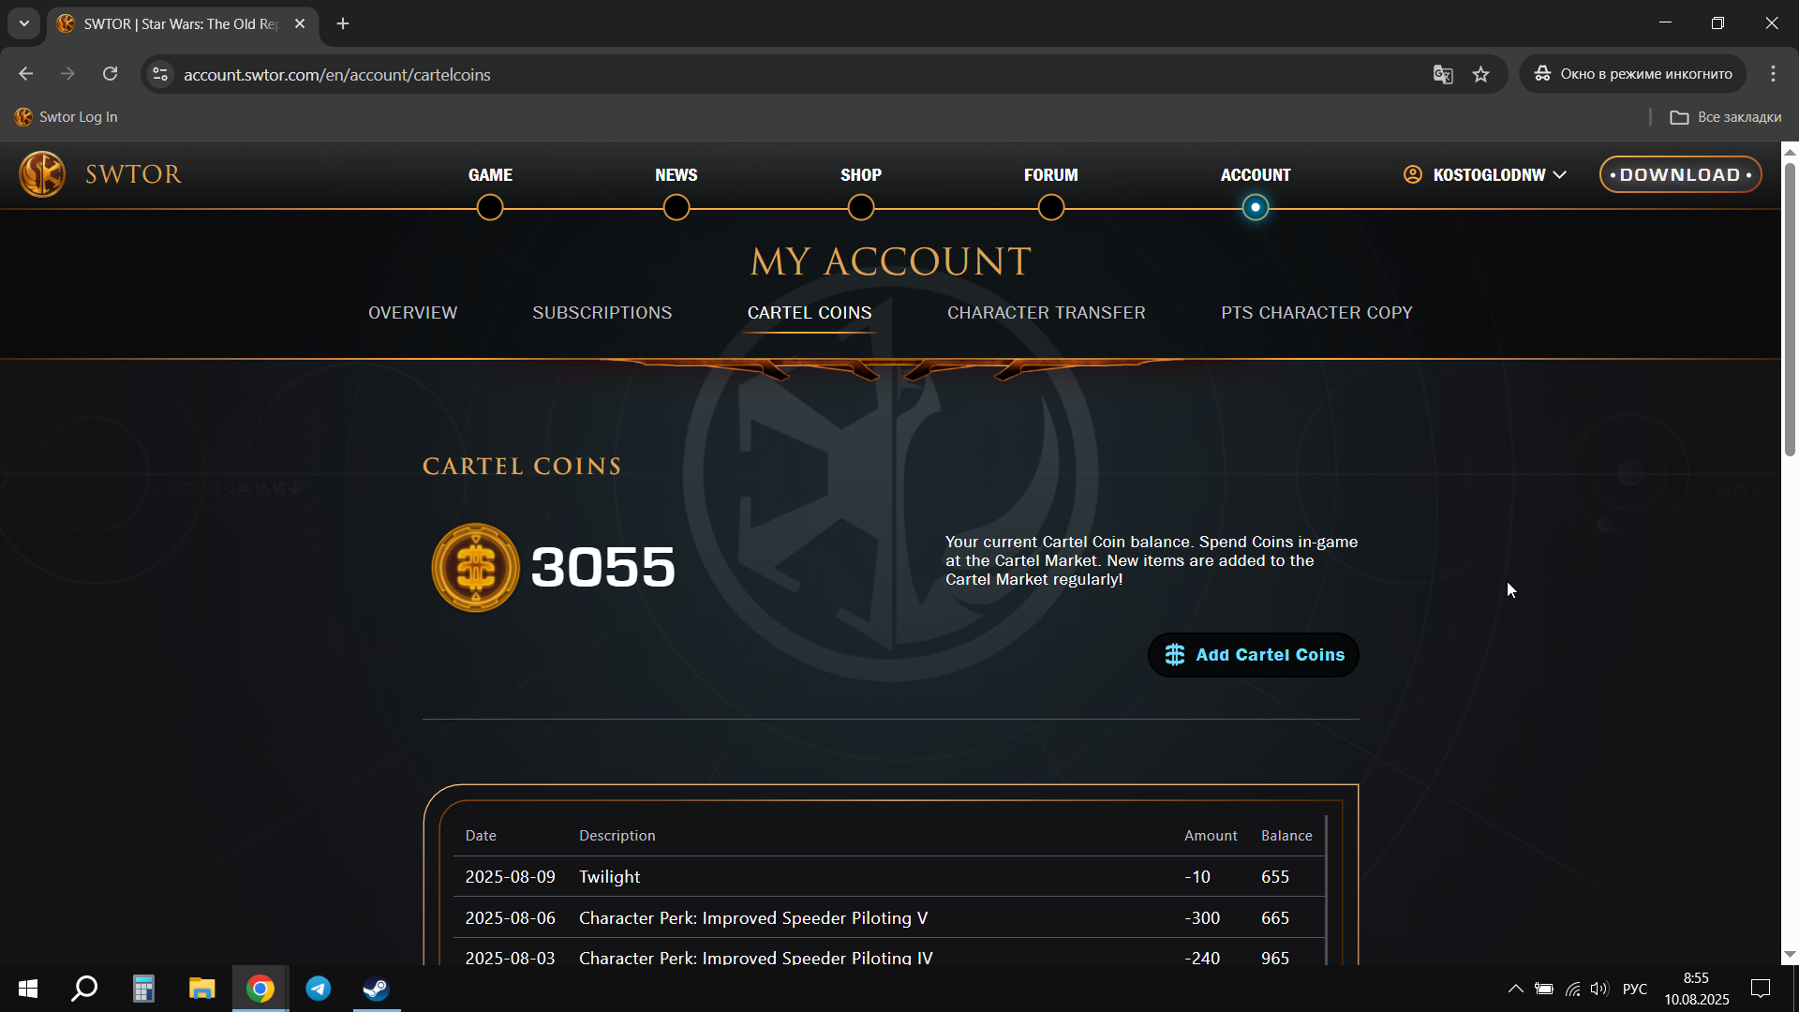The height and width of the screenshot is (1012, 1799).
Task: Click the gold Cartel Coin icon
Action: tap(475, 568)
